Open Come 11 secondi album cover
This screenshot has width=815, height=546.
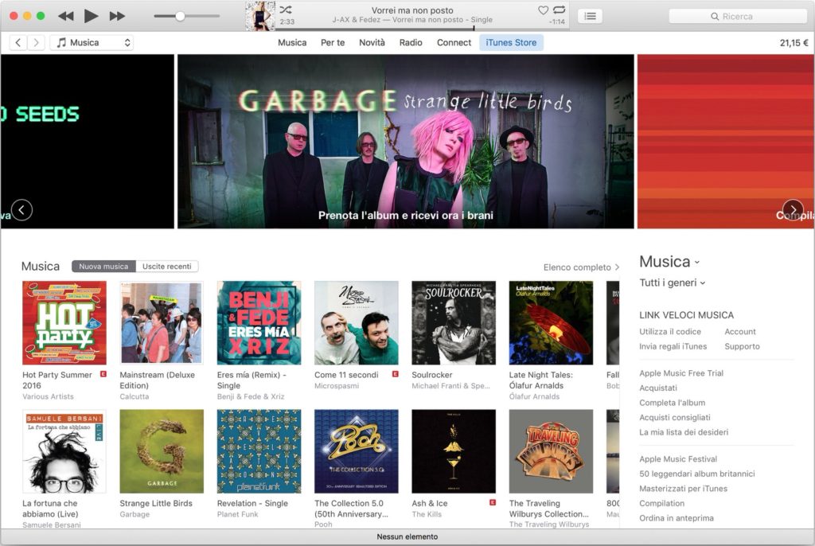(x=356, y=323)
